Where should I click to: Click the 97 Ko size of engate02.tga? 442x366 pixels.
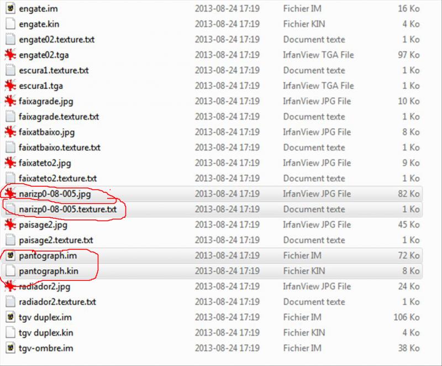coord(409,55)
